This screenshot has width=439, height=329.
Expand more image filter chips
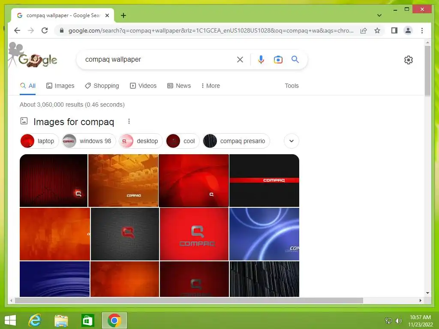[292, 141]
